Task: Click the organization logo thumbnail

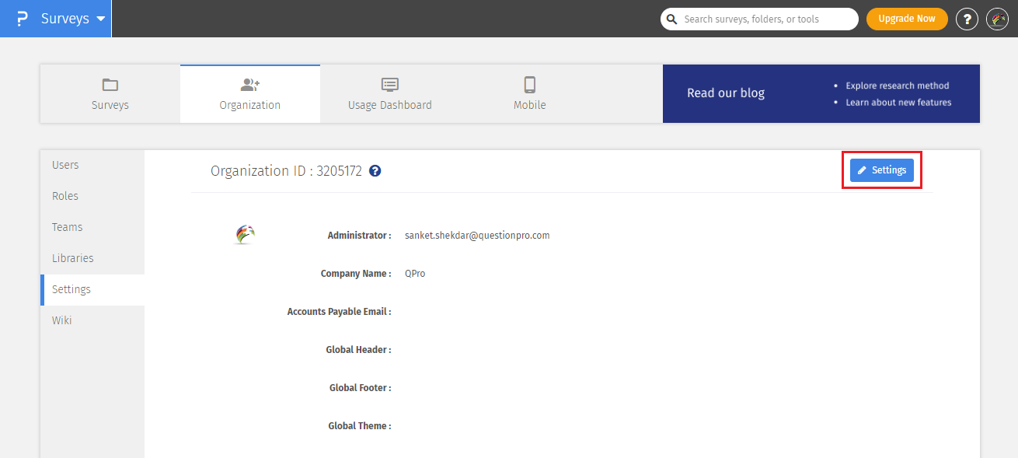Action: 245,235
